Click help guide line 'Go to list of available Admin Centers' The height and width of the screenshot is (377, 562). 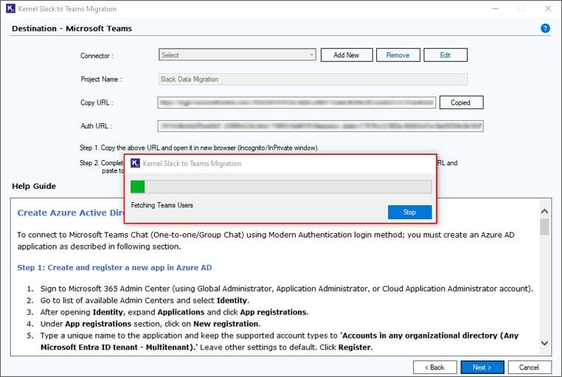point(145,300)
